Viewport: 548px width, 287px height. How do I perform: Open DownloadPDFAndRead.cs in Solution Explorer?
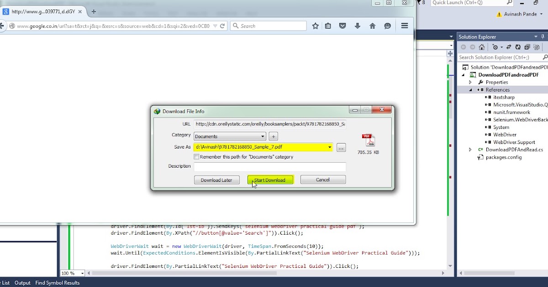point(514,149)
